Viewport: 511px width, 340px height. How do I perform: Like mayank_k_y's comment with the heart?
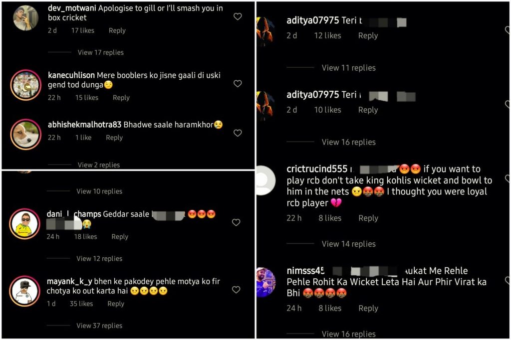pyautogui.click(x=236, y=290)
